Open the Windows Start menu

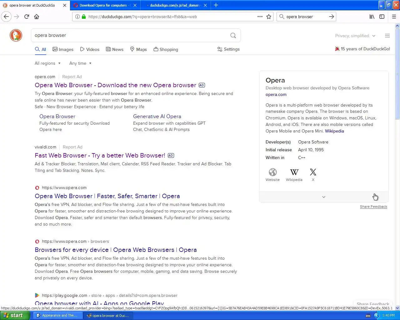(15, 315)
